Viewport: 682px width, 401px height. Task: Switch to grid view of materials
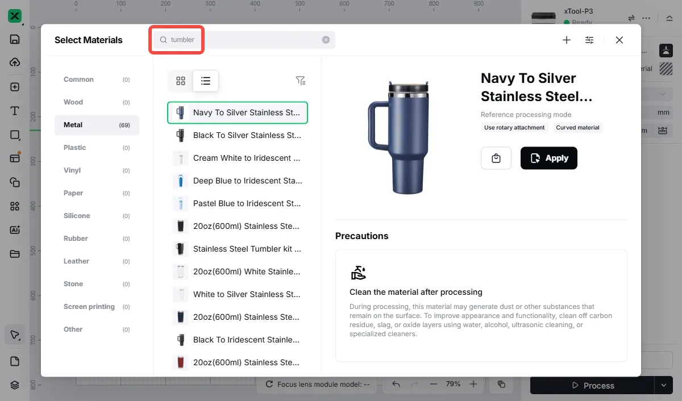coord(181,81)
